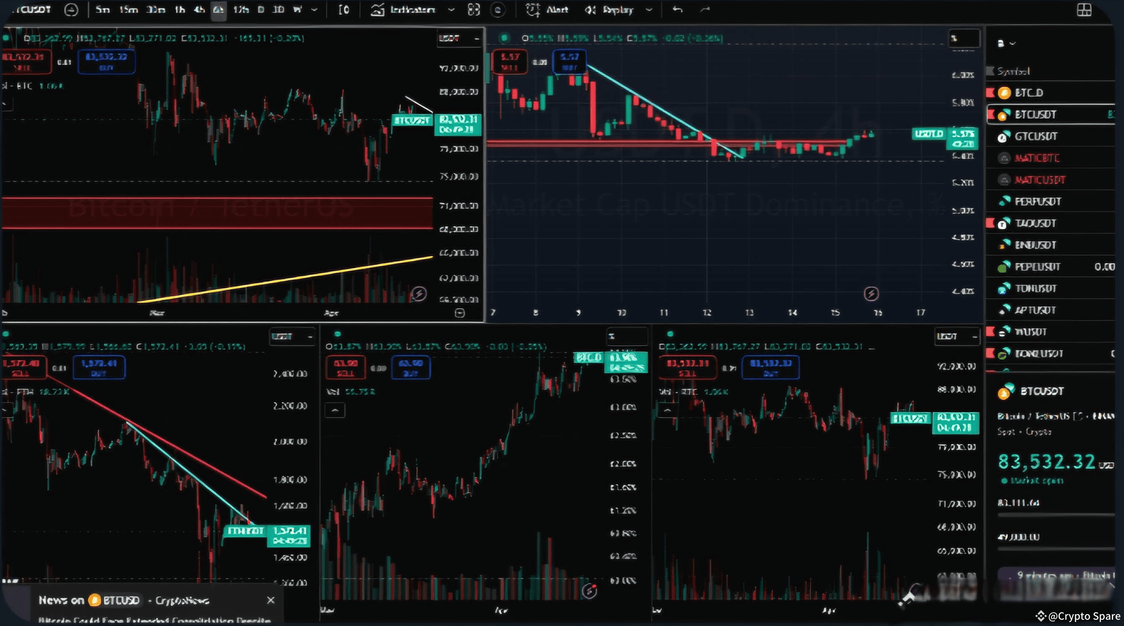Select TAOUSDT in the watchlist
Viewport: 1124px width, 626px height.
click(1051, 223)
